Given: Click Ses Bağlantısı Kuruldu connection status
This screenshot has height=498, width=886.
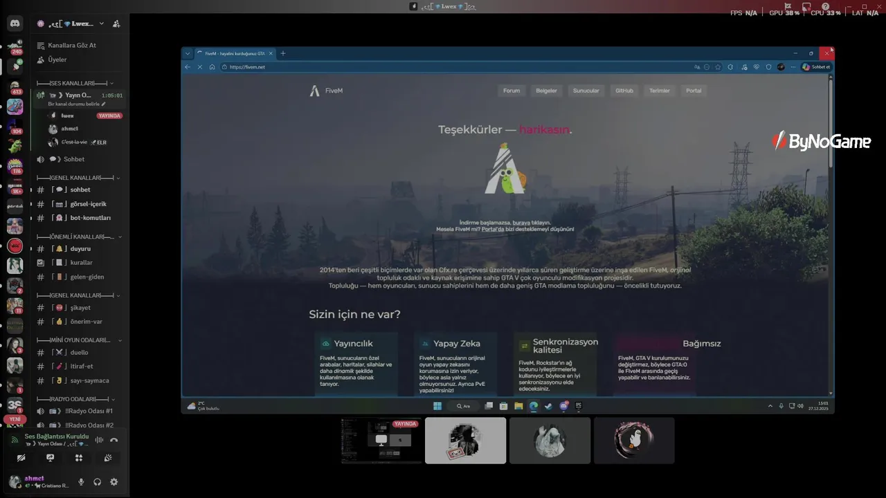Looking at the screenshot, I should point(57,436).
